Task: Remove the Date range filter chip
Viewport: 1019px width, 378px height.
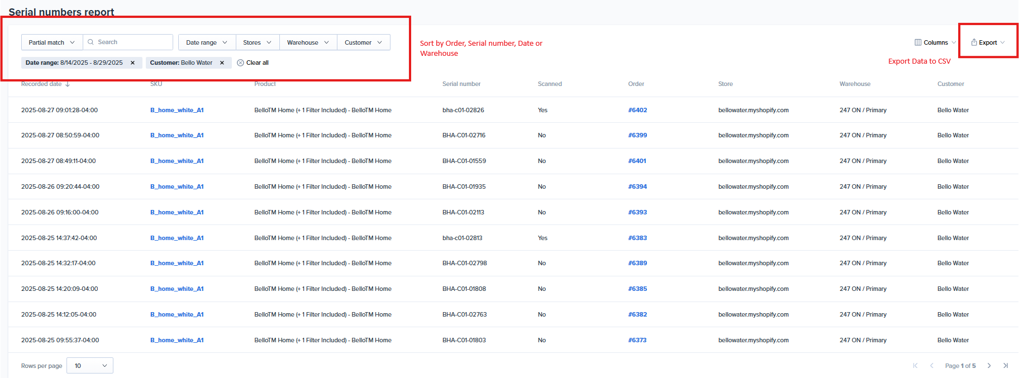Action: tap(132, 63)
